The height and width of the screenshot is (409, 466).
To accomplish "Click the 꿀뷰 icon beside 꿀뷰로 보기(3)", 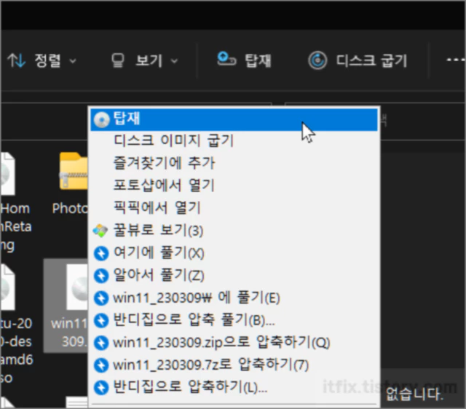I will 100,231.
